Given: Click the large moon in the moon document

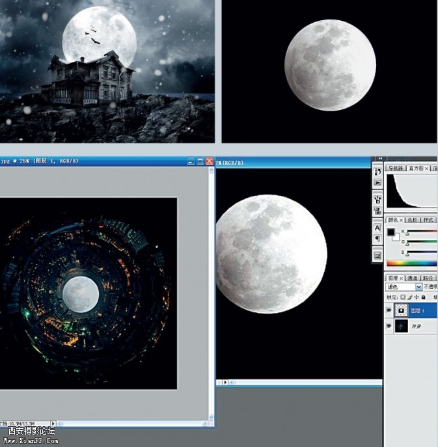Looking at the screenshot, I should click(x=271, y=254).
